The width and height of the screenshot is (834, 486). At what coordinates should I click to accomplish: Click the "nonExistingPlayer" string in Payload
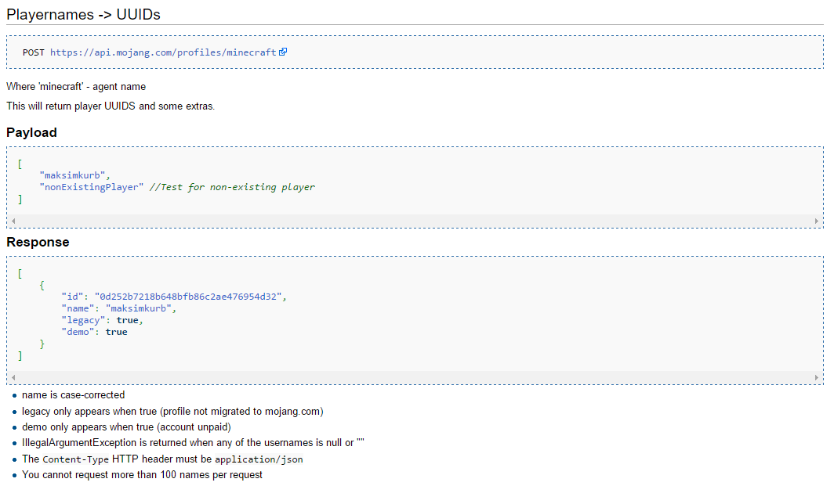tap(92, 187)
